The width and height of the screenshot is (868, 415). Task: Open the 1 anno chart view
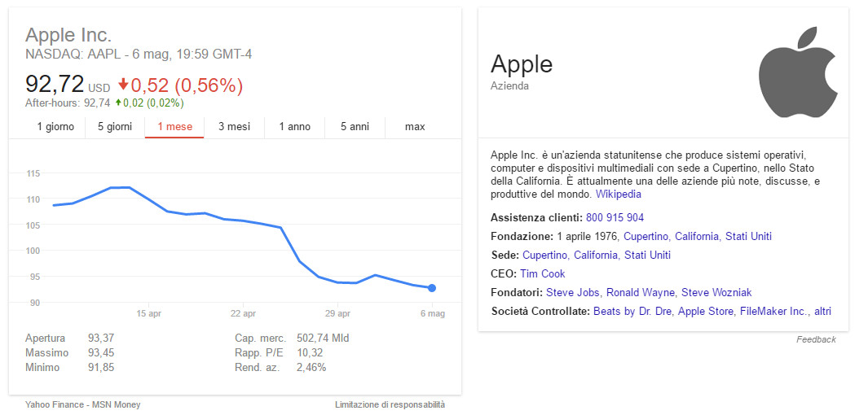click(294, 126)
